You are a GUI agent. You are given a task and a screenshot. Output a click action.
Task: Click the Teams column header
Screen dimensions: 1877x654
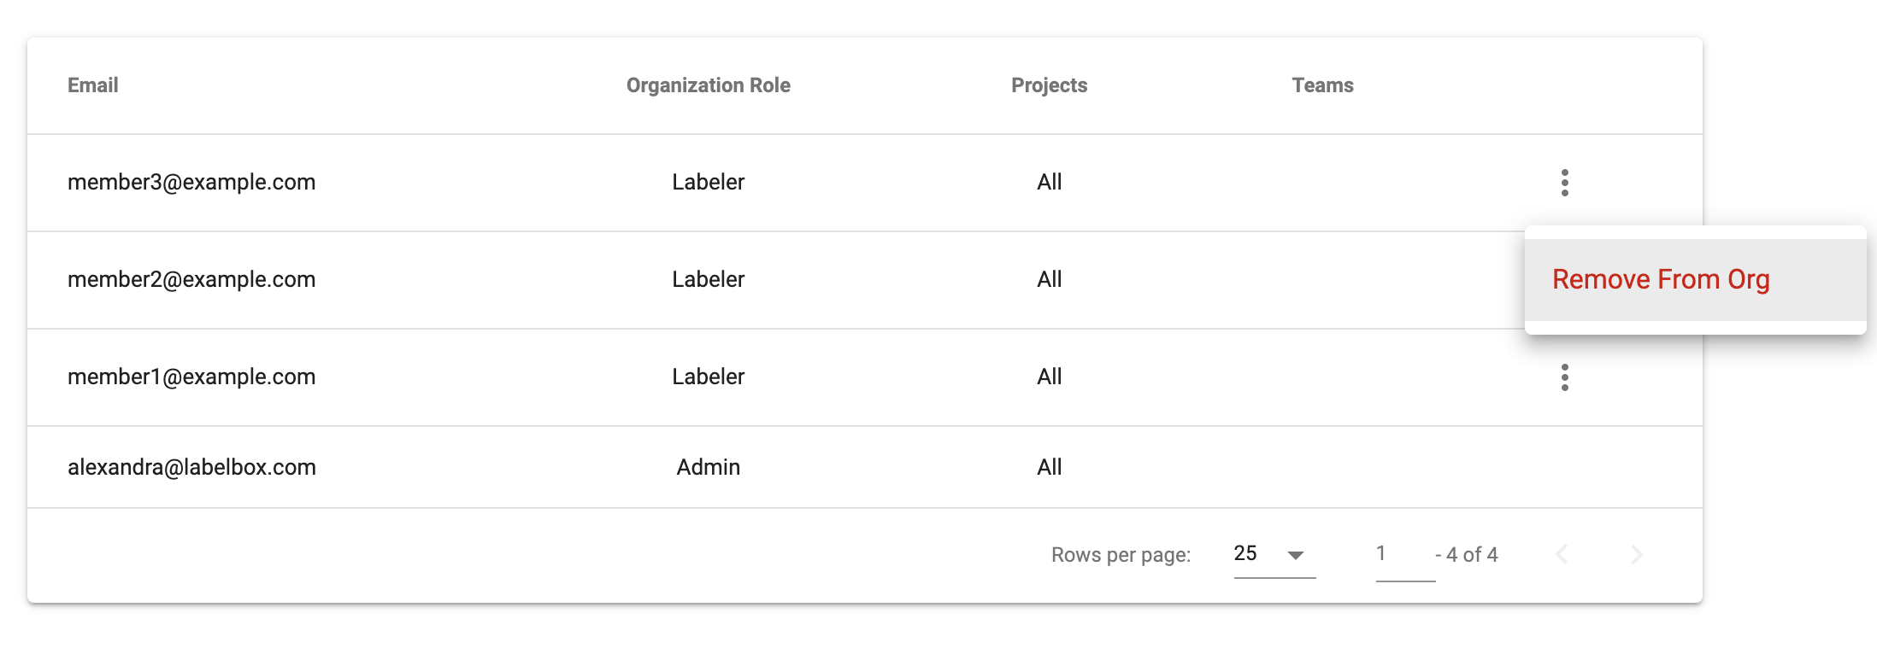coord(1322,85)
